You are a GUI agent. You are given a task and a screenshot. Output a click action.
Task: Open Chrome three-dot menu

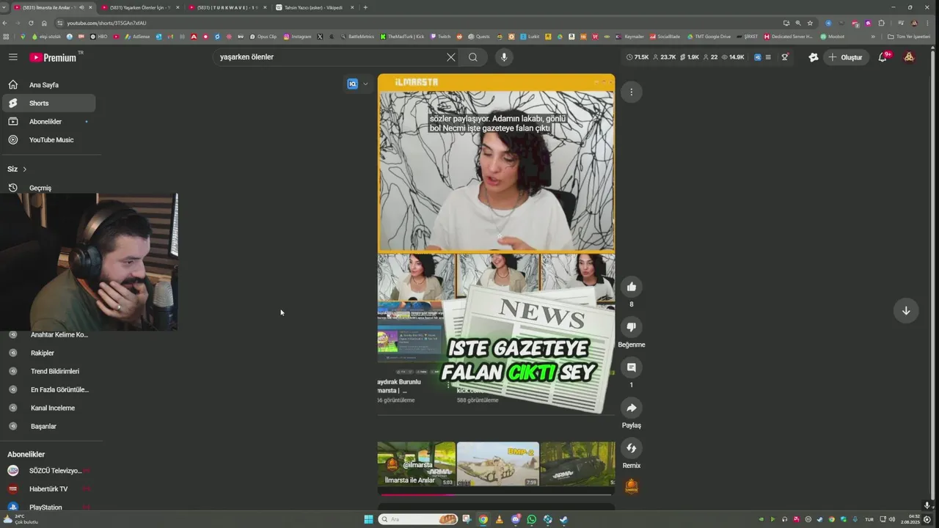click(927, 23)
